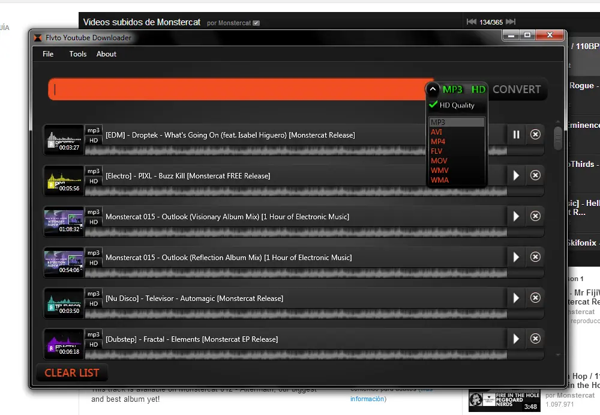The image size is (600, 415).
Task: Select AVI in format list
Action: pos(457,132)
